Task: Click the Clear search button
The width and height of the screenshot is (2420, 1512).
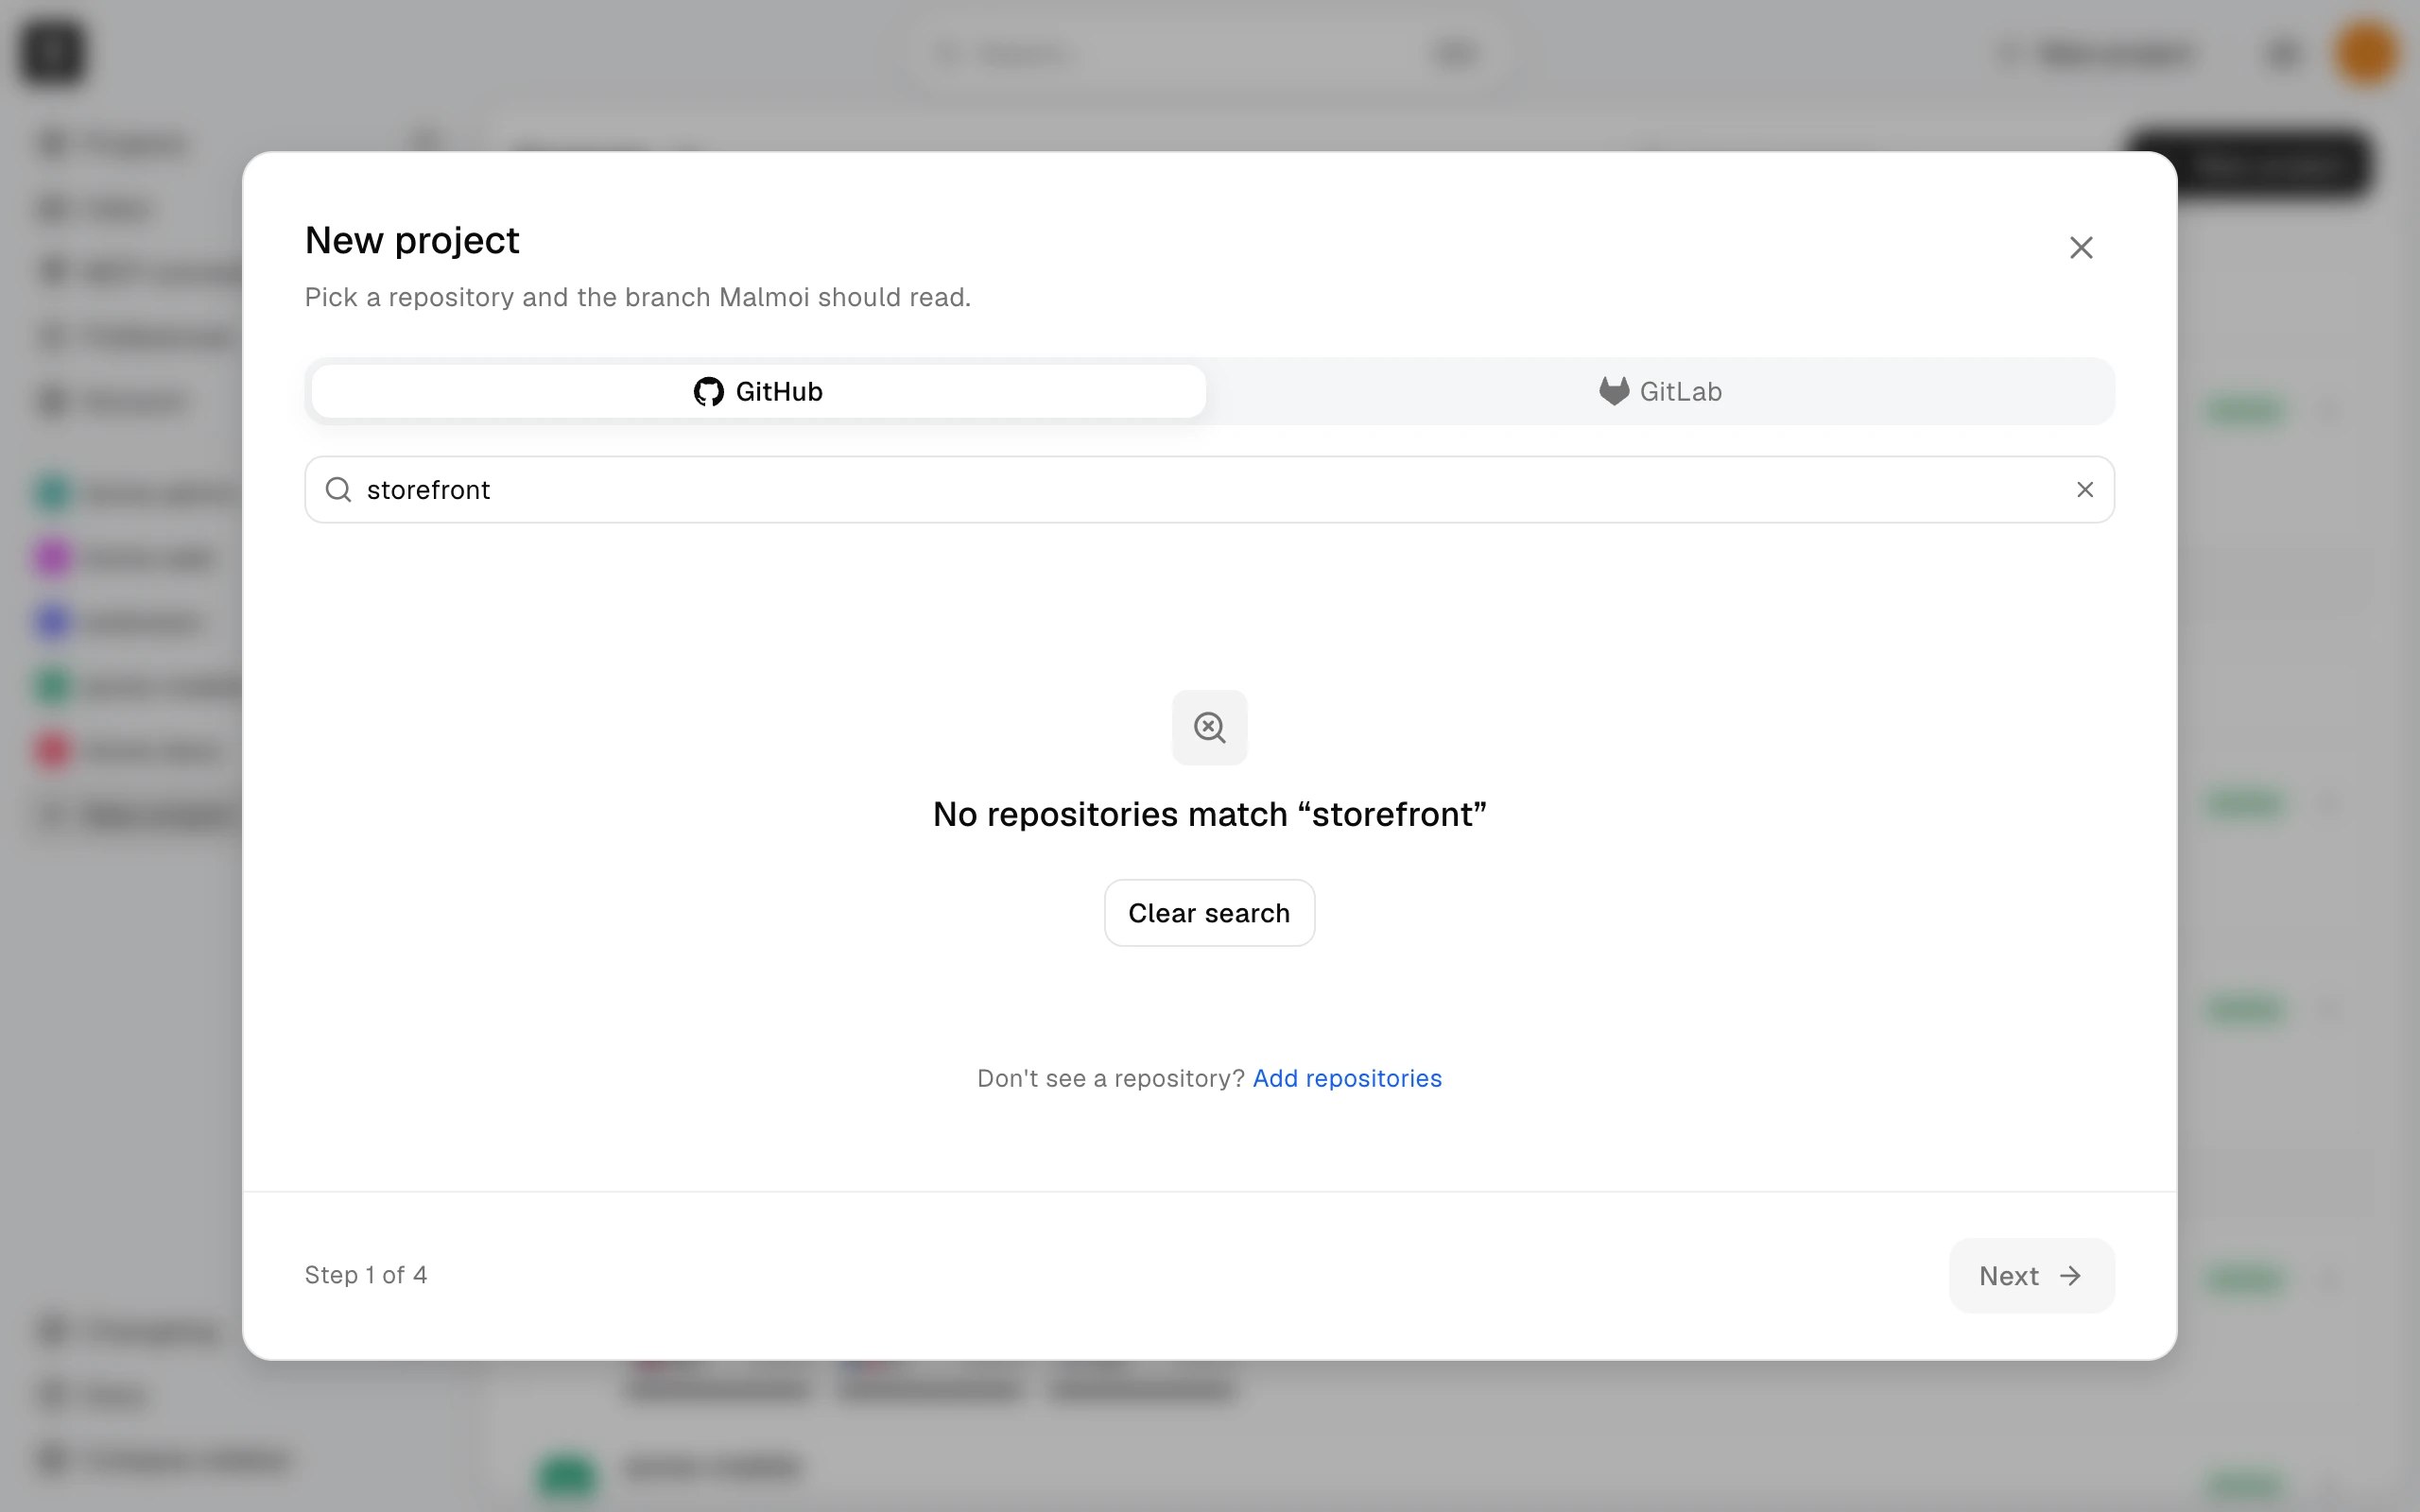Action: tap(1209, 913)
